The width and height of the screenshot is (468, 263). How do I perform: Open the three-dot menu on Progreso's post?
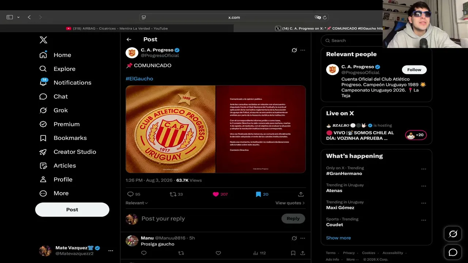303,50
